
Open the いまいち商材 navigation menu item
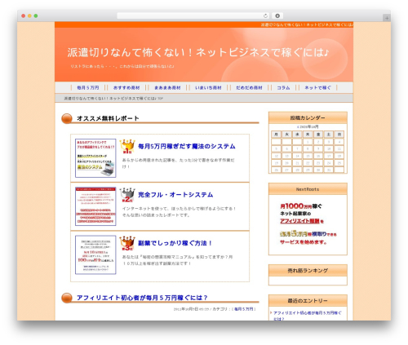pyautogui.click(x=208, y=88)
